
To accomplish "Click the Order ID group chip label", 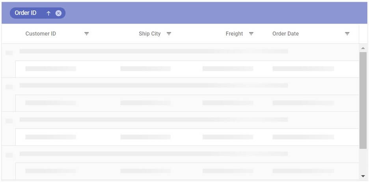I will click(x=26, y=13).
